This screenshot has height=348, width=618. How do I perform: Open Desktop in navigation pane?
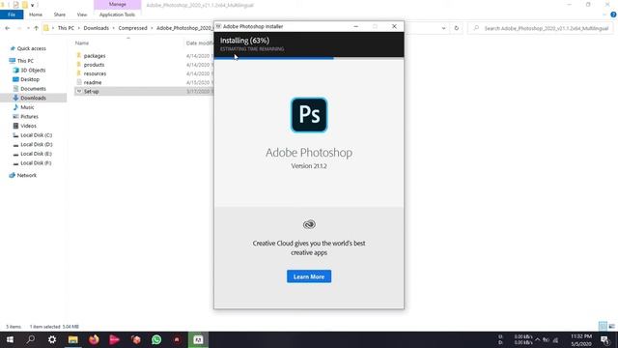(x=30, y=79)
